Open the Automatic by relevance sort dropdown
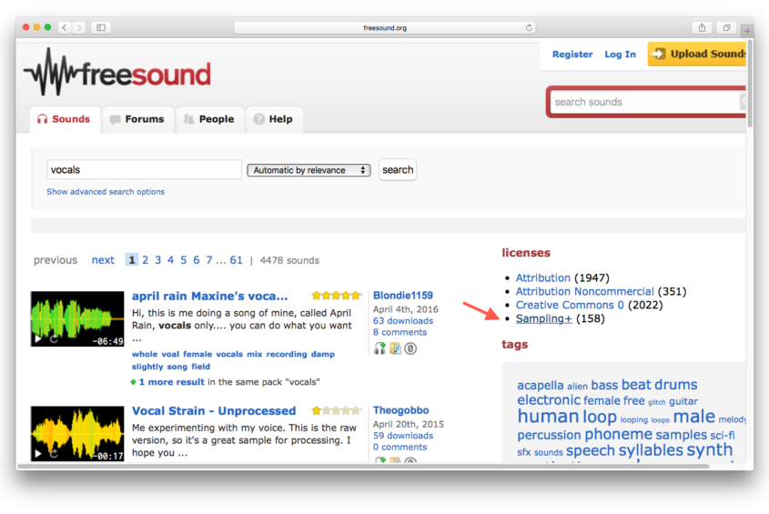 pos(309,170)
